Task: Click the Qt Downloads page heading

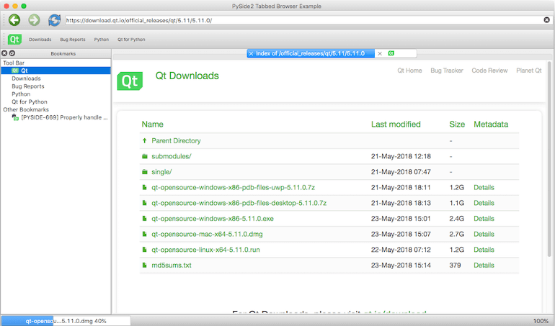Action: coord(187,76)
